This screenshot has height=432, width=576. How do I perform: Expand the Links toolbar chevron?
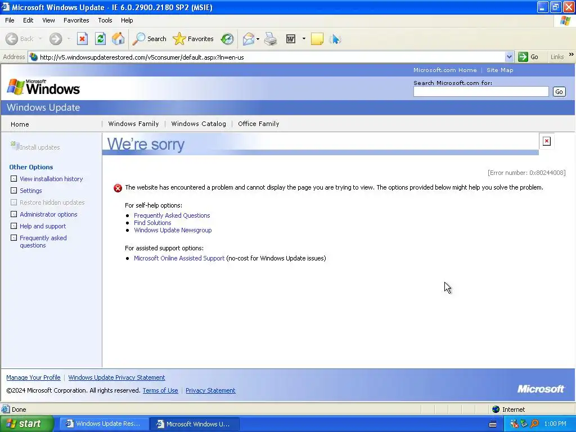click(x=571, y=55)
